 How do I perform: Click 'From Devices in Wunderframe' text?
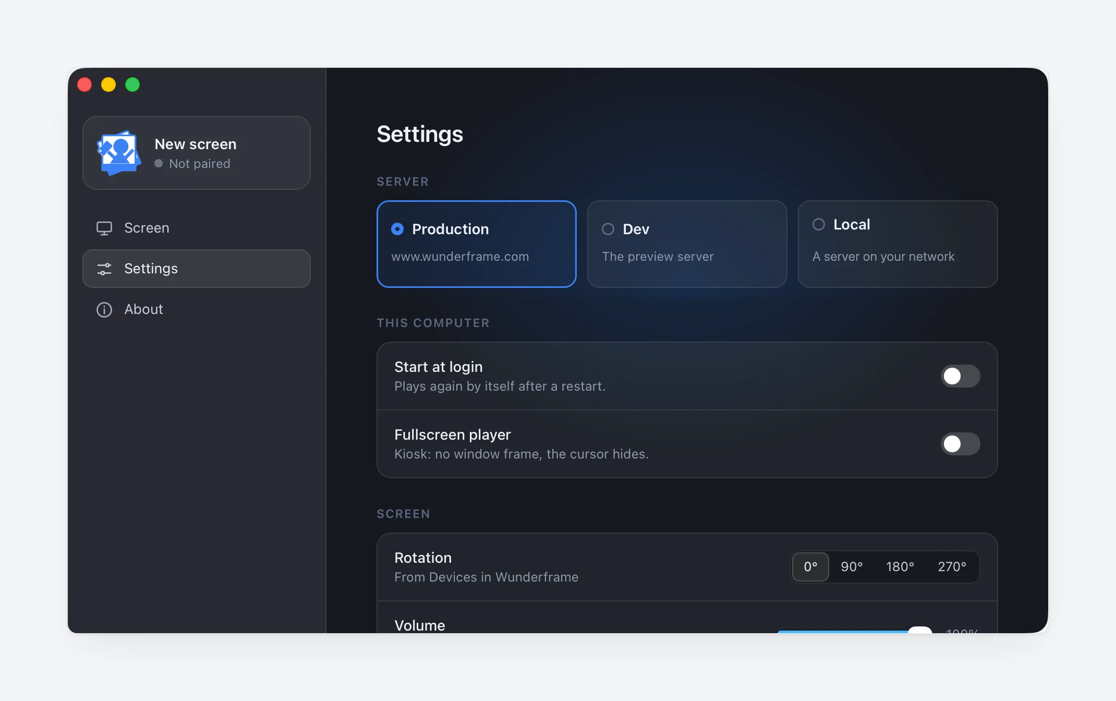click(486, 577)
